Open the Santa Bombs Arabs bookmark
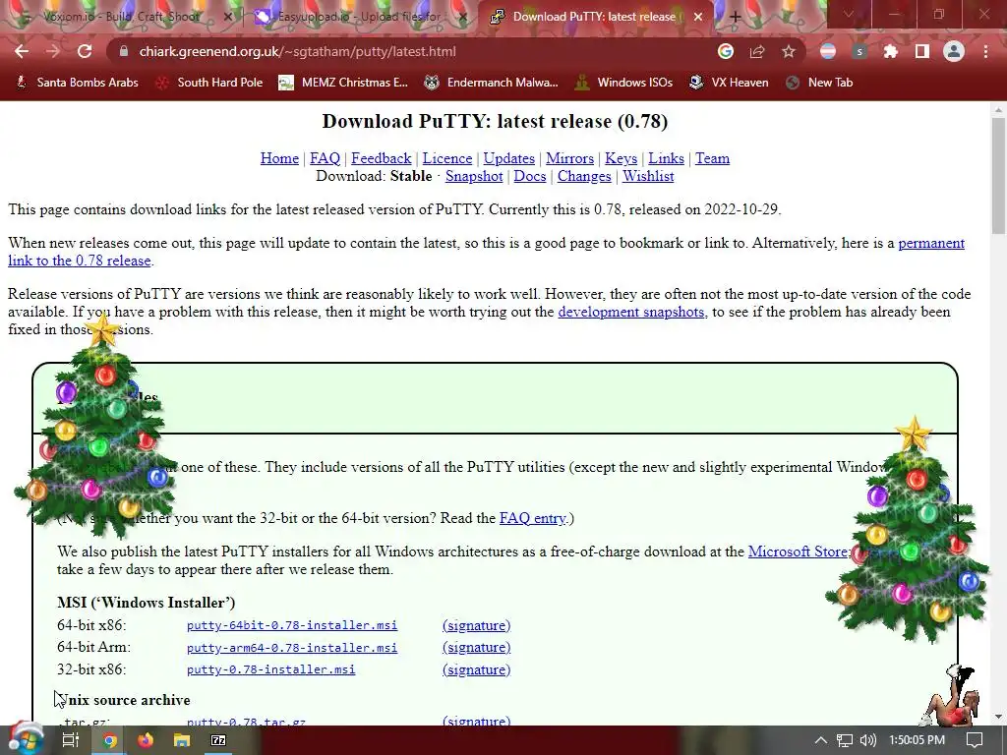 click(77, 83)
